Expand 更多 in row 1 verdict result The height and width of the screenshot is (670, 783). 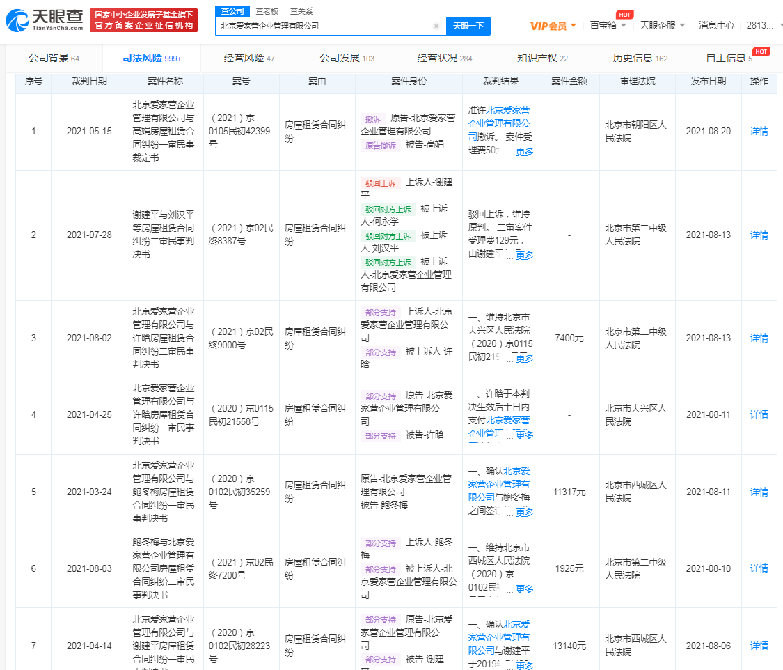(x=524, y=151)
